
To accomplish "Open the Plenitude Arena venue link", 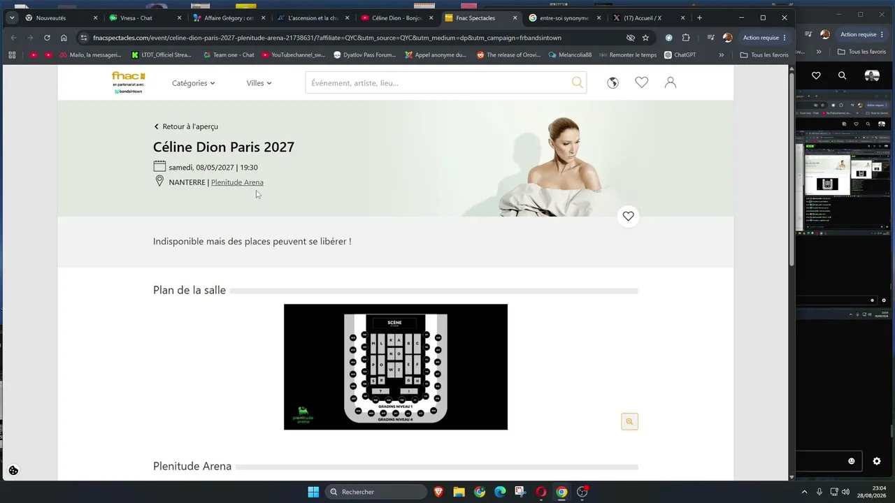I will pos(237,182).
